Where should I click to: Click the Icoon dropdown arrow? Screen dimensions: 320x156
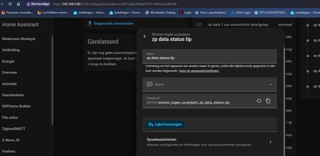pyautogui.click(x=271, y=84)
